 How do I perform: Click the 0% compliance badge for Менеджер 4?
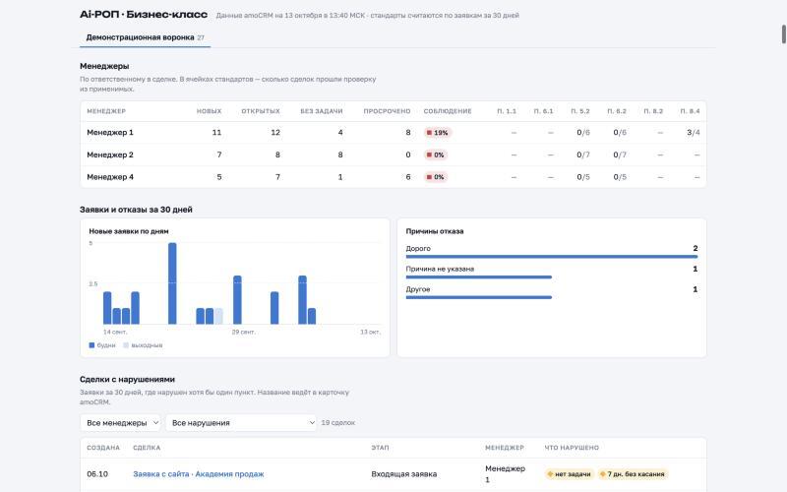436,177
